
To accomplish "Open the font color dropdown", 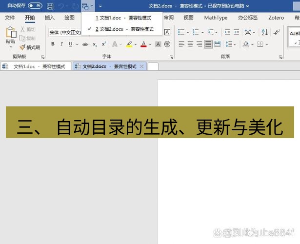I will [150, 44].
